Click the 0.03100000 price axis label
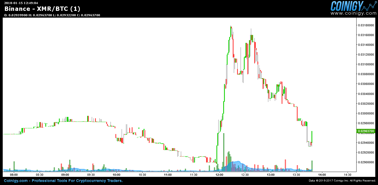Viewport: 378px width, 185px height. [x=367, y=64]
